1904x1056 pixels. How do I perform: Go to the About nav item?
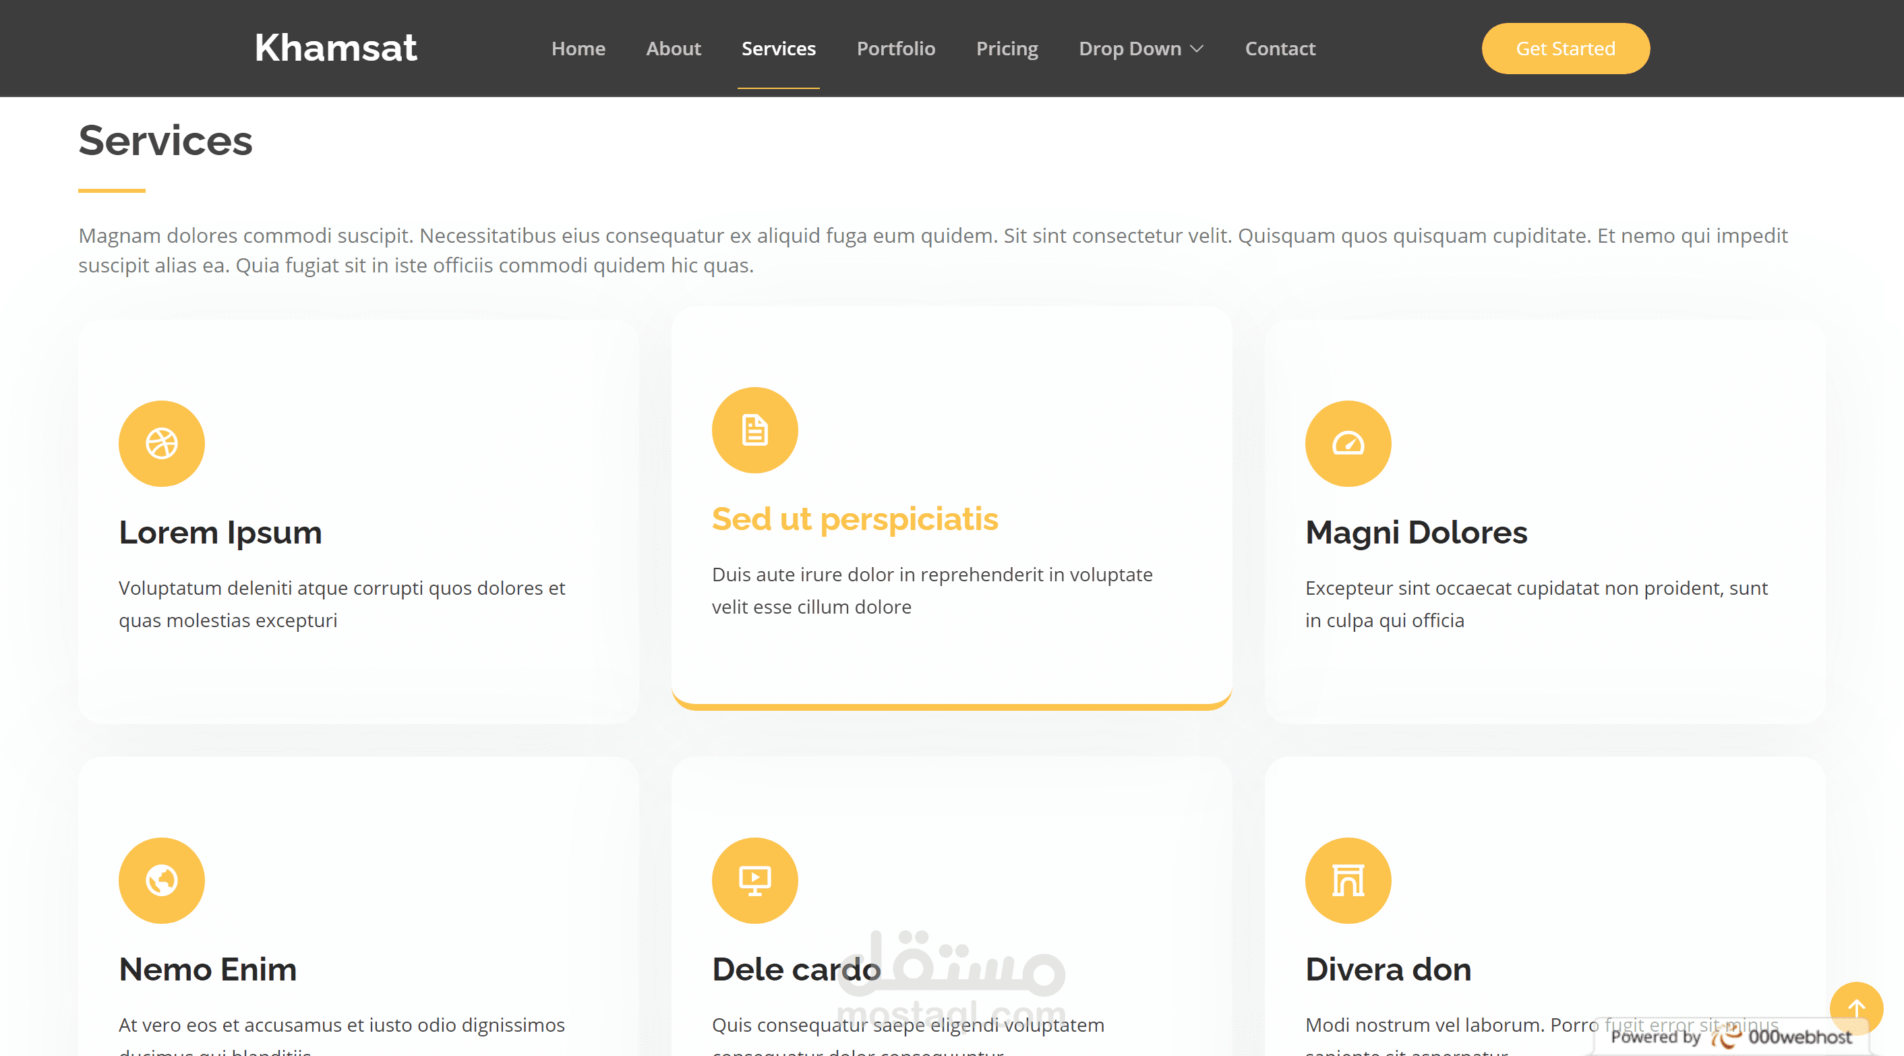coord(673,49)
